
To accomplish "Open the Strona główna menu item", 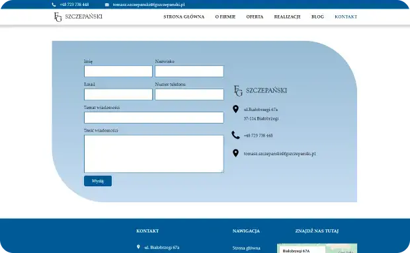I will [x=184, y=17].
